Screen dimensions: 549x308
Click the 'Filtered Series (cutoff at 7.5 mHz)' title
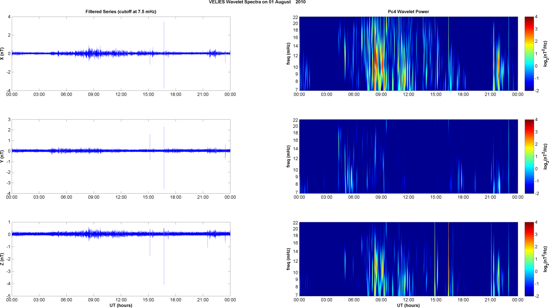(x=121, y=12)
